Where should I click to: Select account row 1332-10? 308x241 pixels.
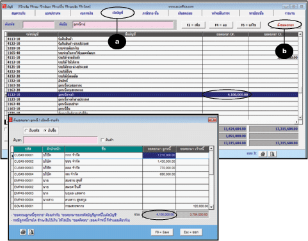(x=152, y=81)
